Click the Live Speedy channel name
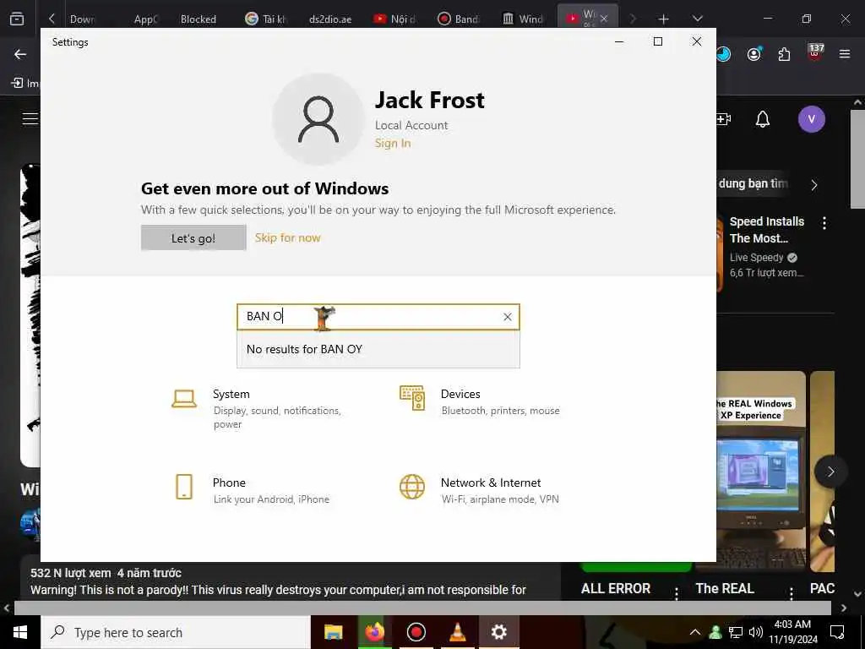This screenshot has width=865, height=649. tap(756, 258)
